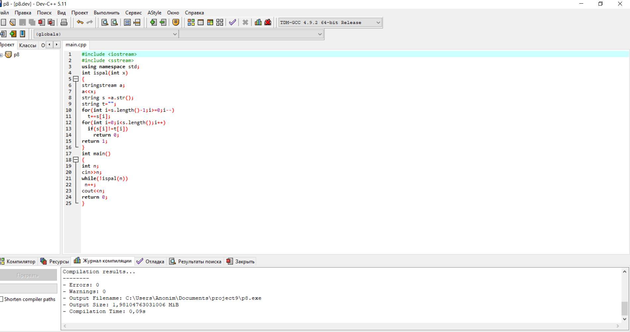630x332 pixels.
Task: Click the Redo arrow icon
Action: [89, 22]
